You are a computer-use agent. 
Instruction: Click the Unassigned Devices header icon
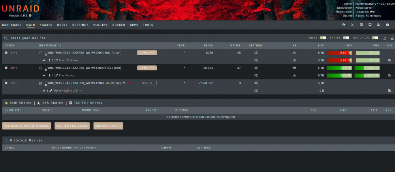(x=6, y=38)
